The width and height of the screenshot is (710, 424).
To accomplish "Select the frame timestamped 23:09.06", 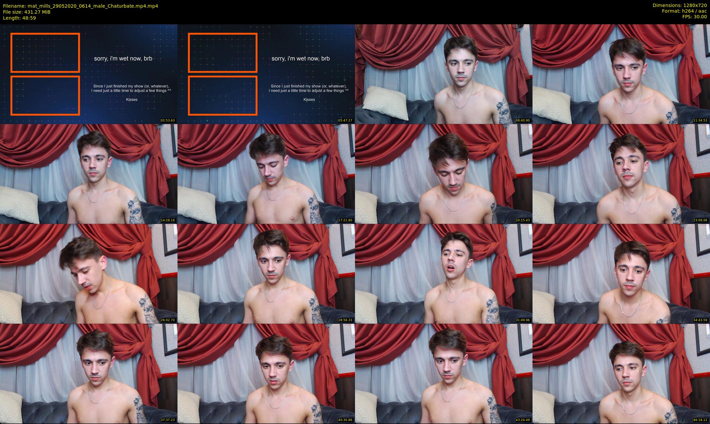I will click(621, 174).
